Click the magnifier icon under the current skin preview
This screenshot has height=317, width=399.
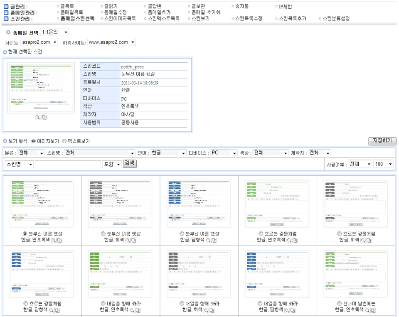[38, 118]
